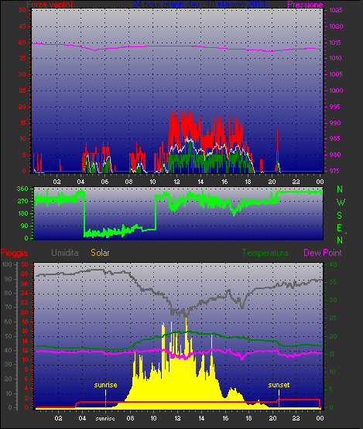Viewport: 363px width, 429px height.
Task: Click the top 'N' compass letter beside the direction chart
Action: pyautogui.click(x=340, y=189)
